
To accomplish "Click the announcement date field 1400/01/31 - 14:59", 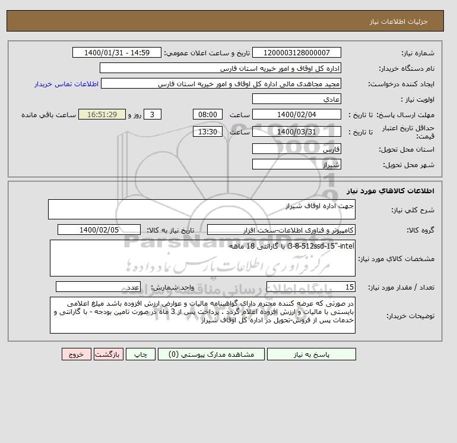I will point(116,52).
